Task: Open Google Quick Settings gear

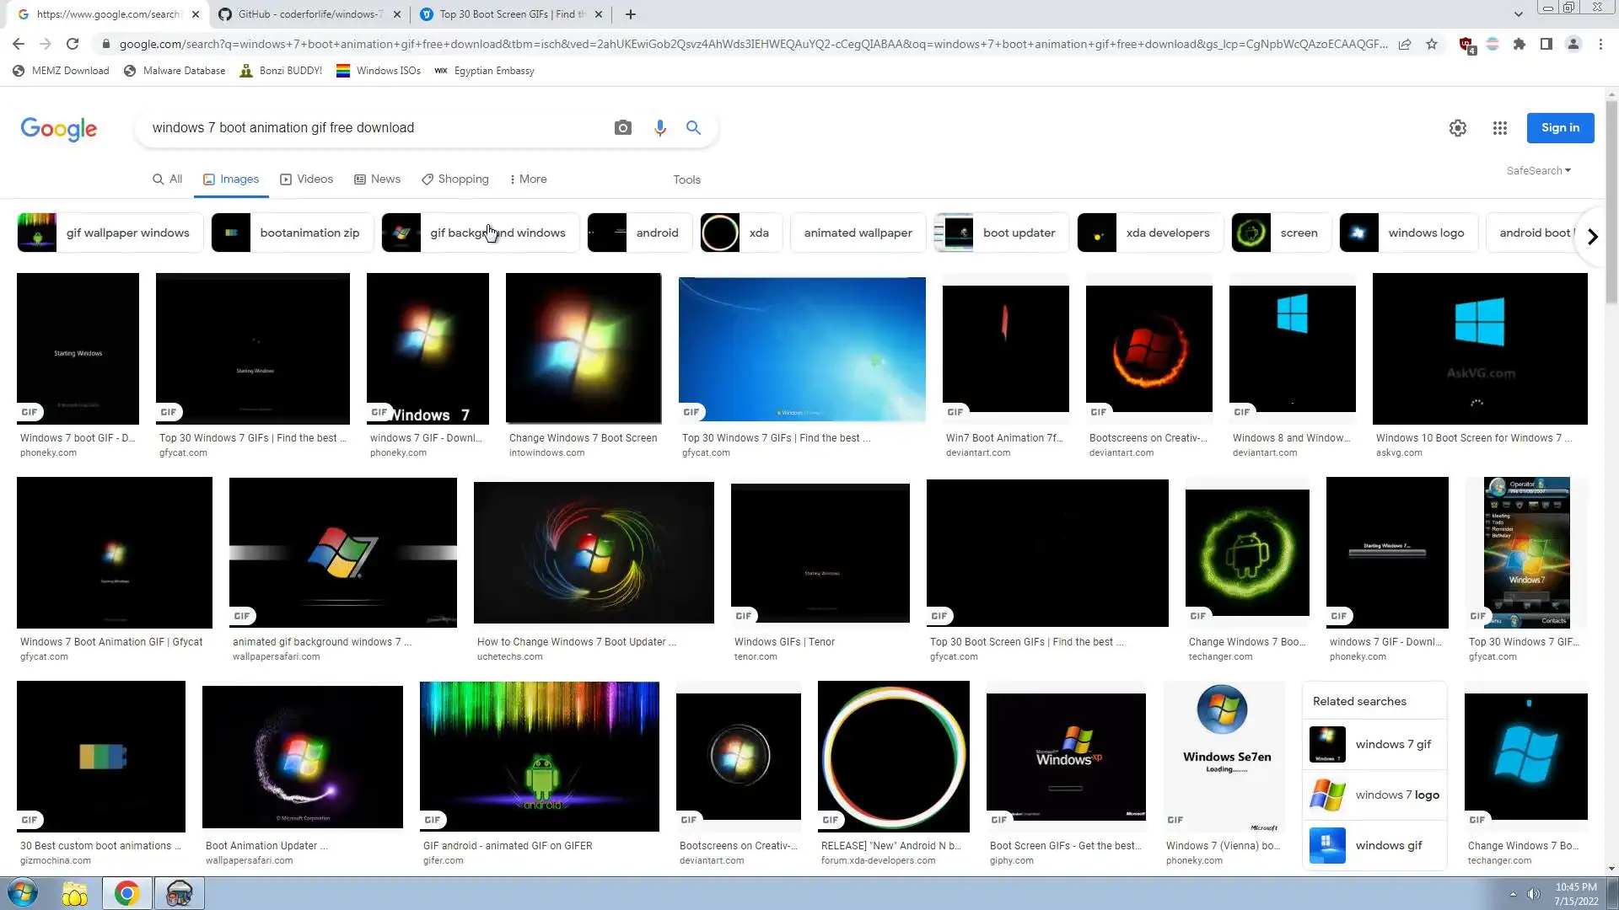Action: (x=1457, y=128)
